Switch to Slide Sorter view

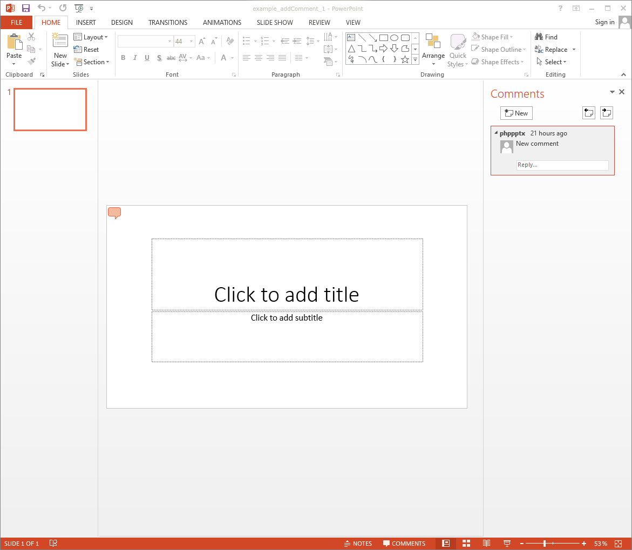tap(466, 544)
